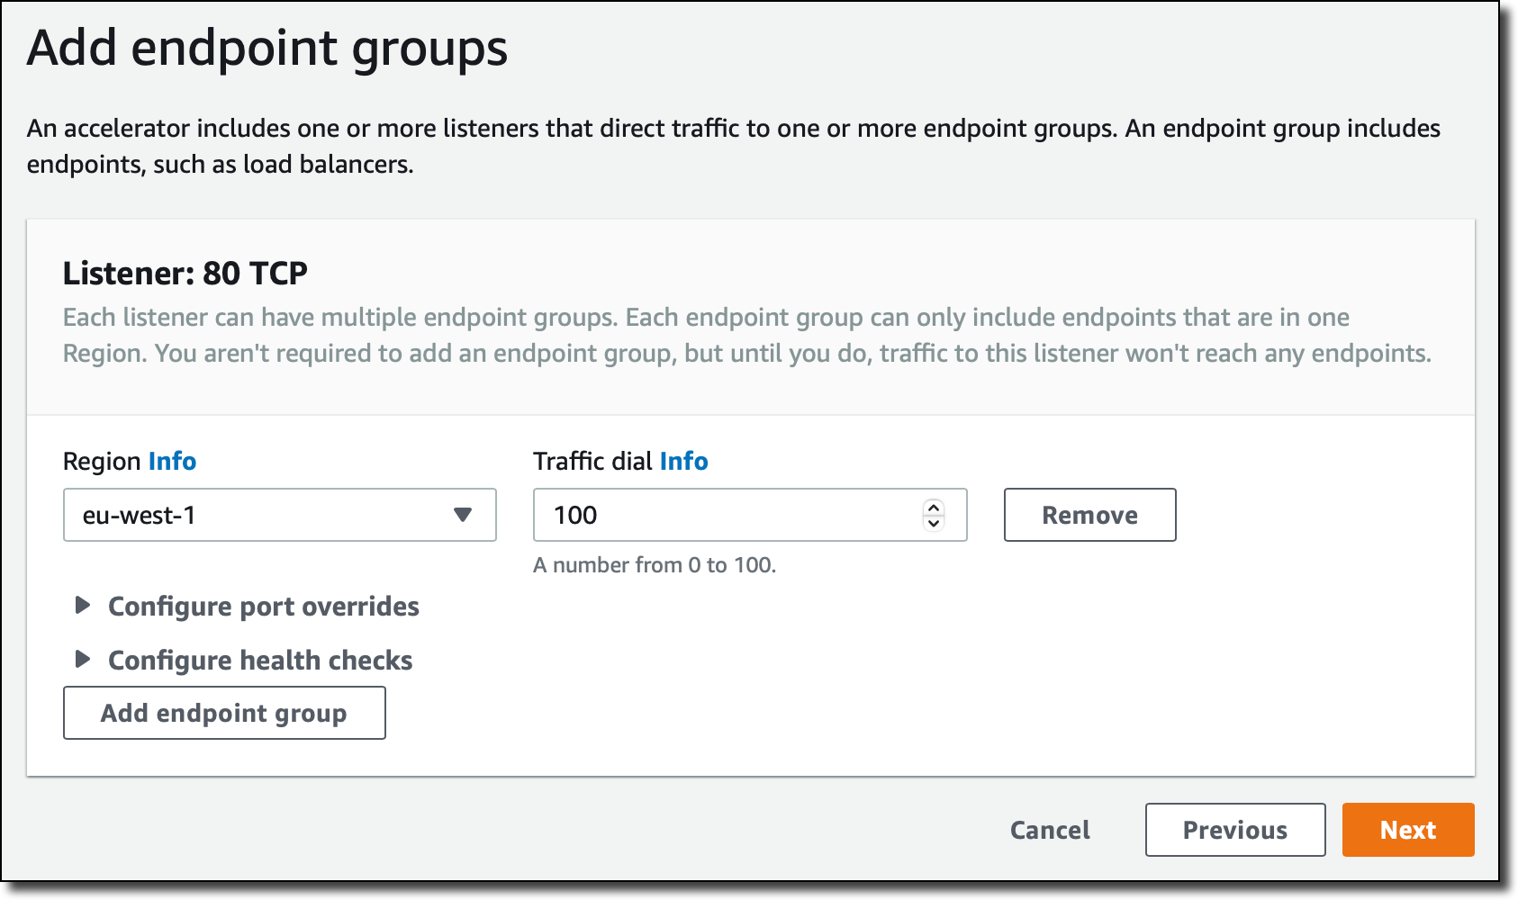Click inside the Traffic dial field showing 100
This screenshot has height=900, width=1518.
click(727, 515)
